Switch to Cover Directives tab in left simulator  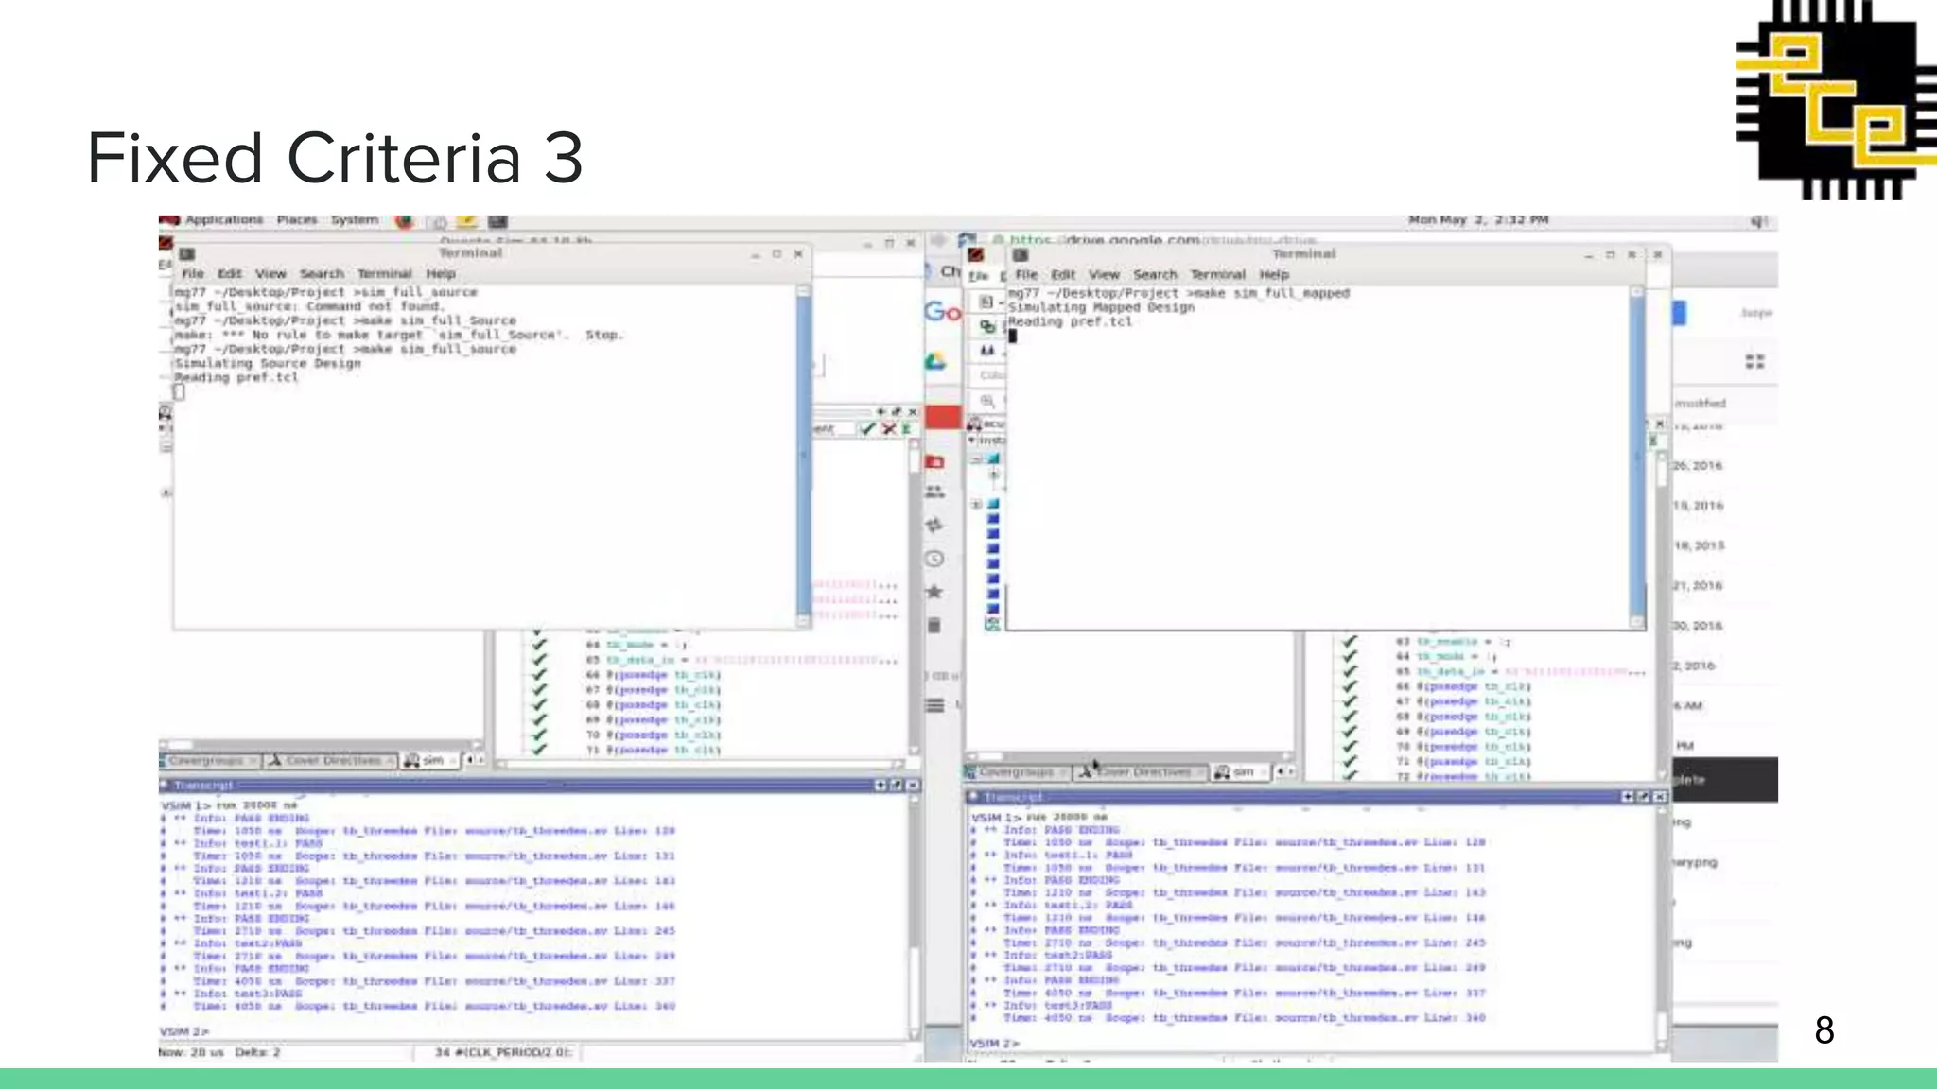tap(331, 761)
